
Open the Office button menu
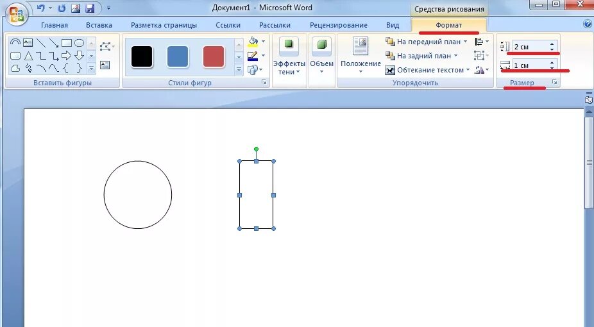[x=17, y=14]
